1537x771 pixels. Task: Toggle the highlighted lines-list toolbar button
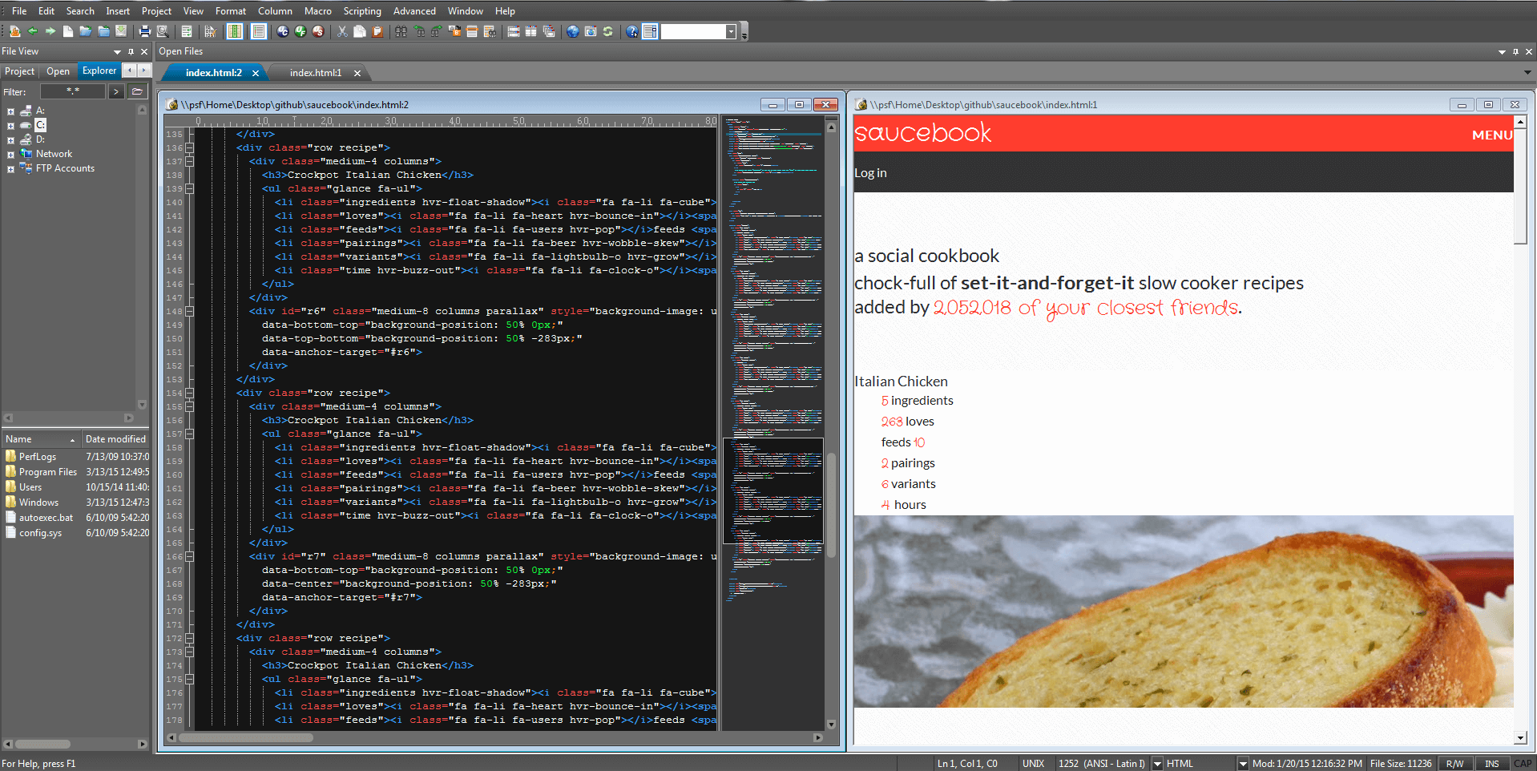pos(258,31)
